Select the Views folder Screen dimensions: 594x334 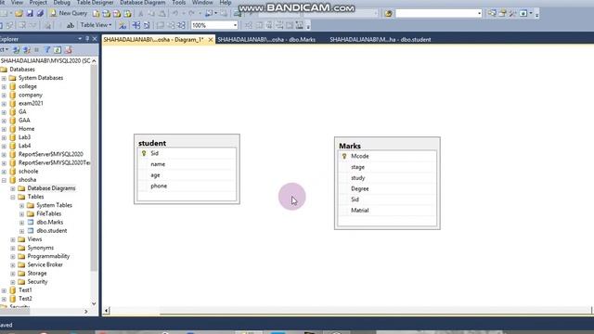[x=34, y=239]
